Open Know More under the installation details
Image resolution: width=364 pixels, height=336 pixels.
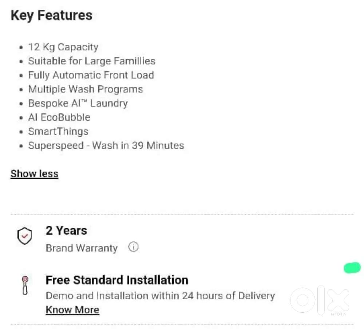72,309
